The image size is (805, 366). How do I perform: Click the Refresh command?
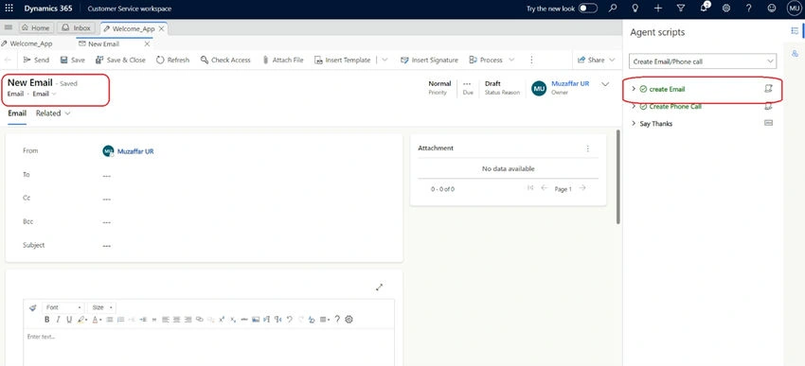[173, 60]
